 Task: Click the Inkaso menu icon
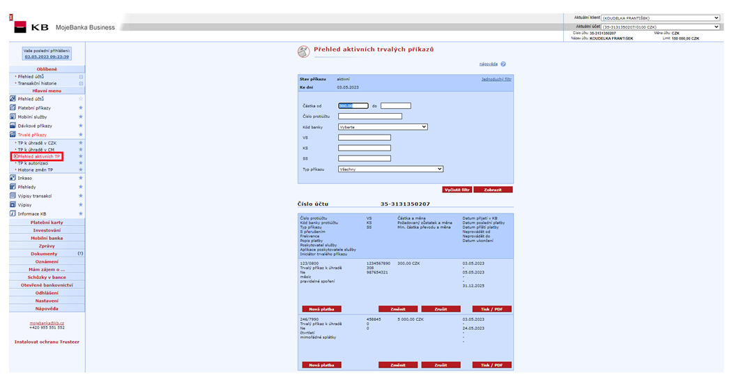[x=13, y=178]
